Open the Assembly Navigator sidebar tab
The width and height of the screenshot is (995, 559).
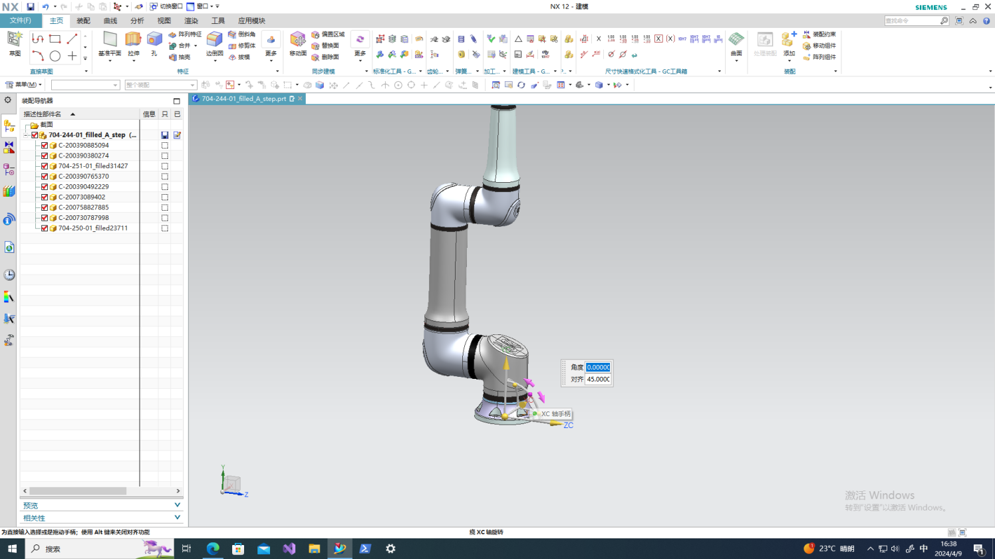[9, 126]
